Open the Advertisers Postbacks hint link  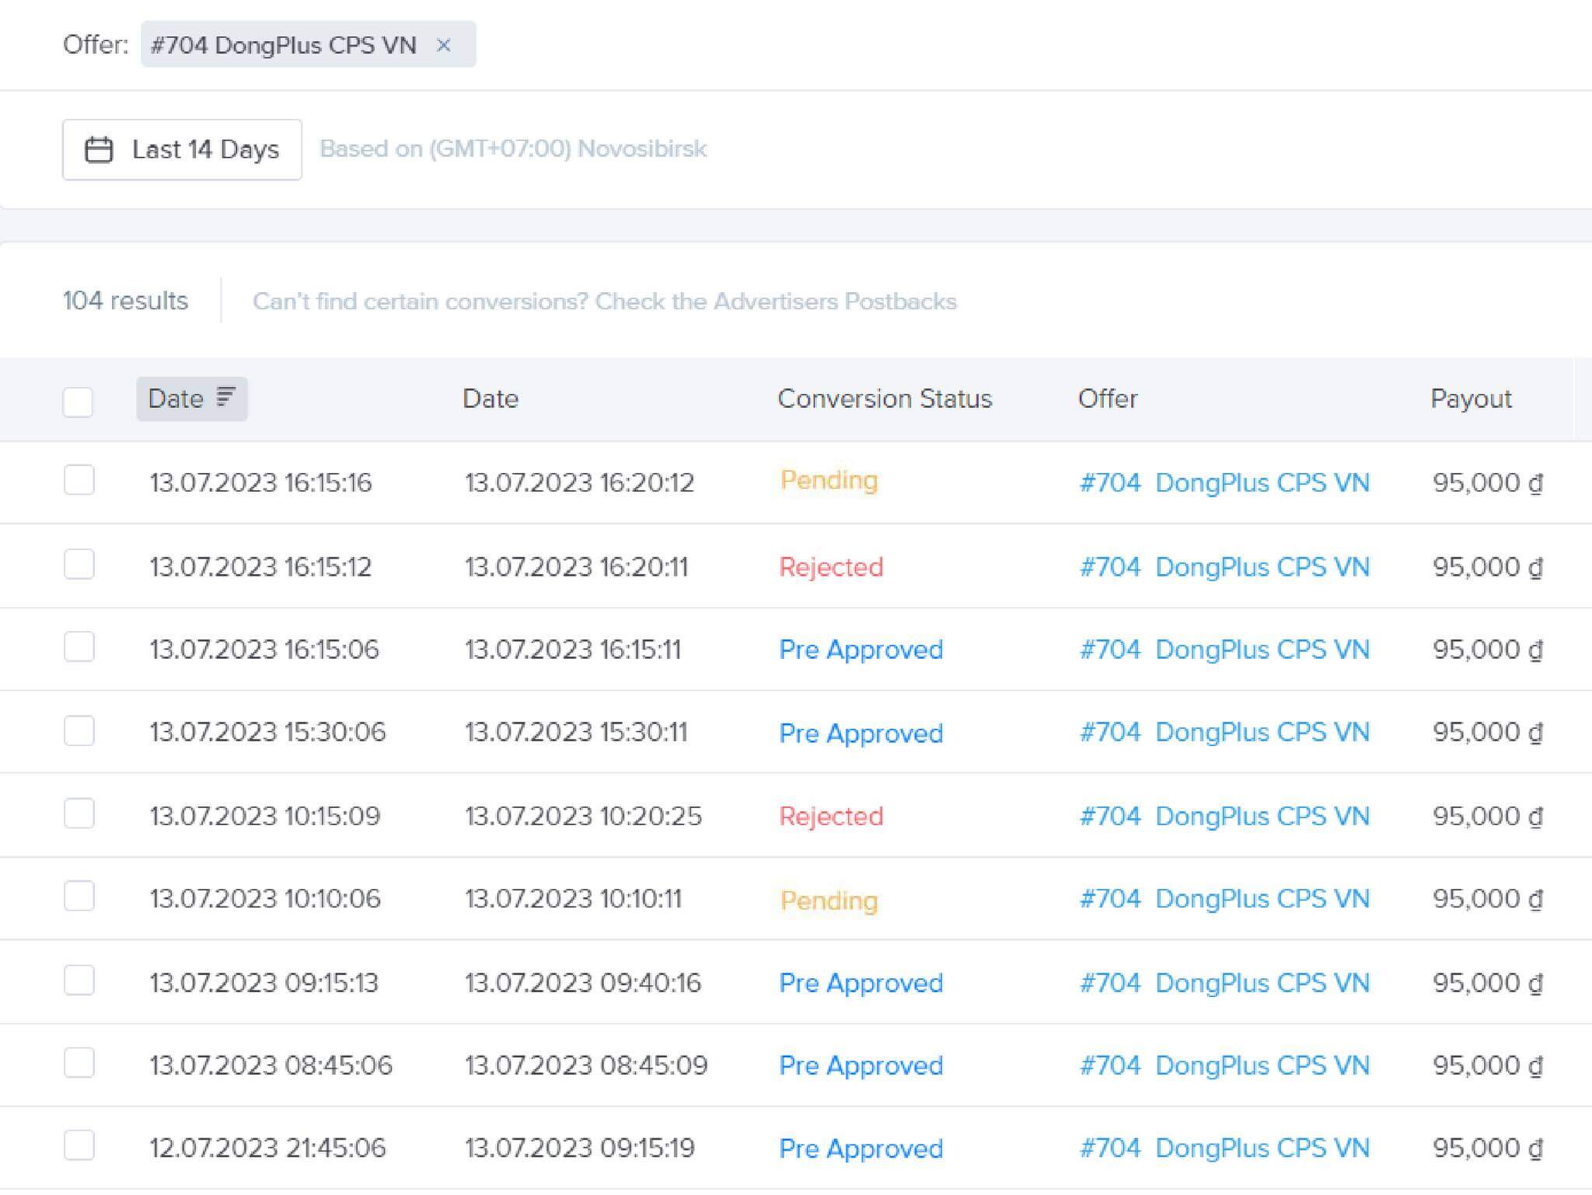pos(605,301)
